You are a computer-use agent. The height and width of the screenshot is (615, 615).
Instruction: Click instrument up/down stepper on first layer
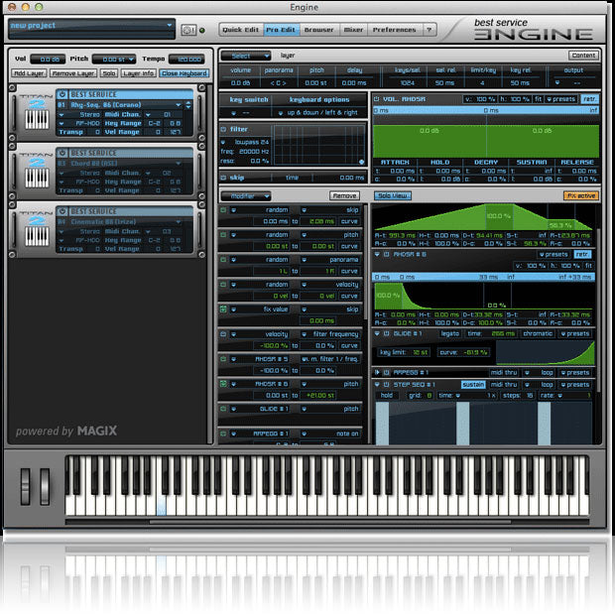[x=188, y=105]
